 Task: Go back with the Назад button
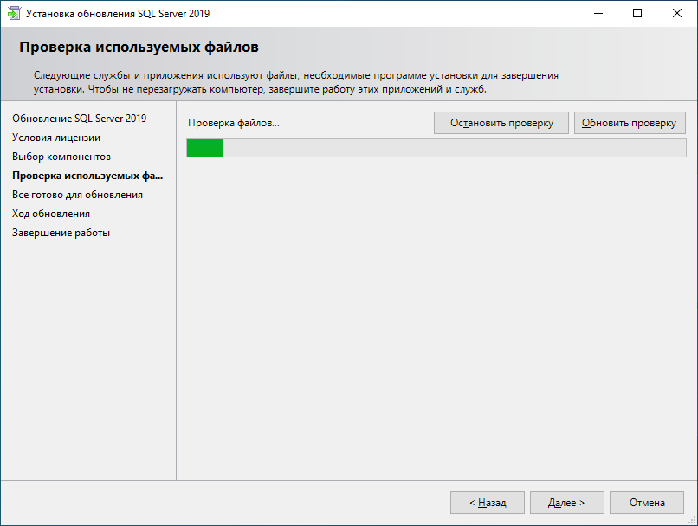[x=488, y=503]
